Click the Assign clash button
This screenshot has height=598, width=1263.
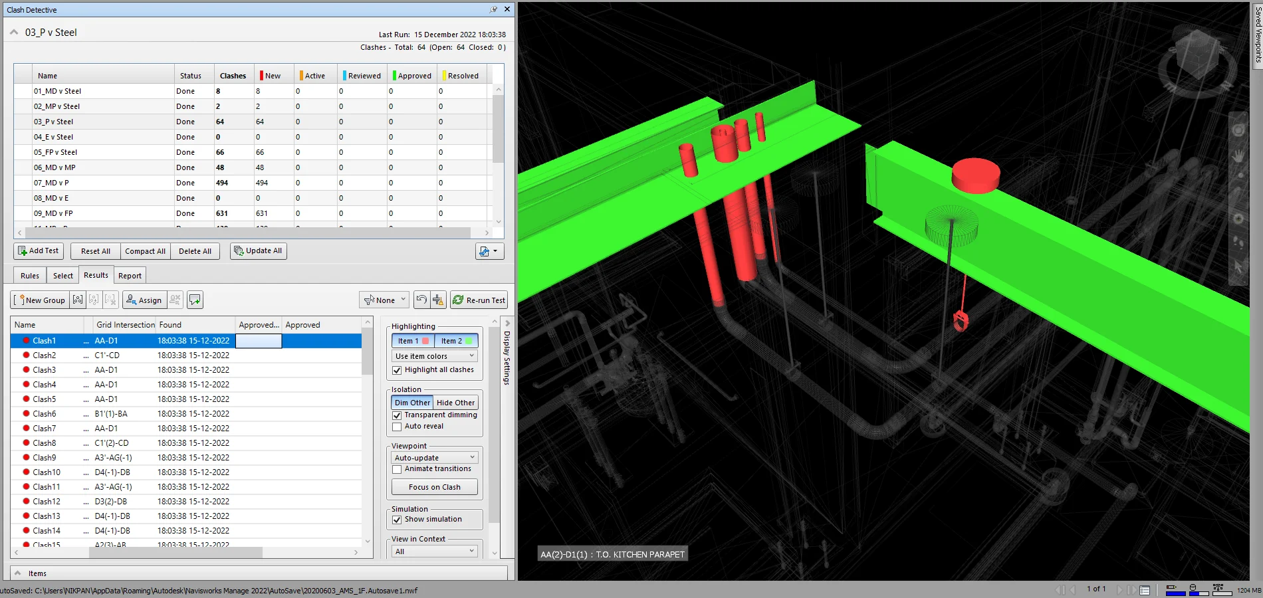point(144,300)
